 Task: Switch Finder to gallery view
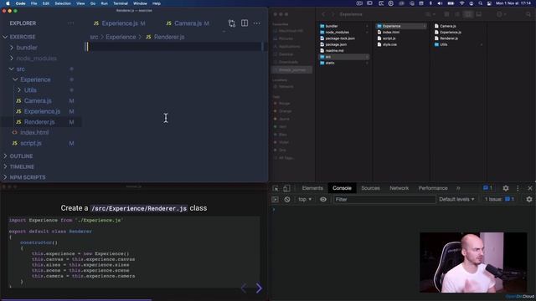478,14
